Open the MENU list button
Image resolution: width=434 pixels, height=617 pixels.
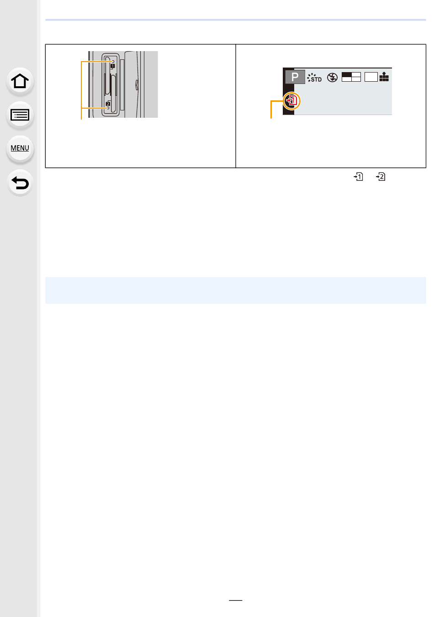point(20,148)
